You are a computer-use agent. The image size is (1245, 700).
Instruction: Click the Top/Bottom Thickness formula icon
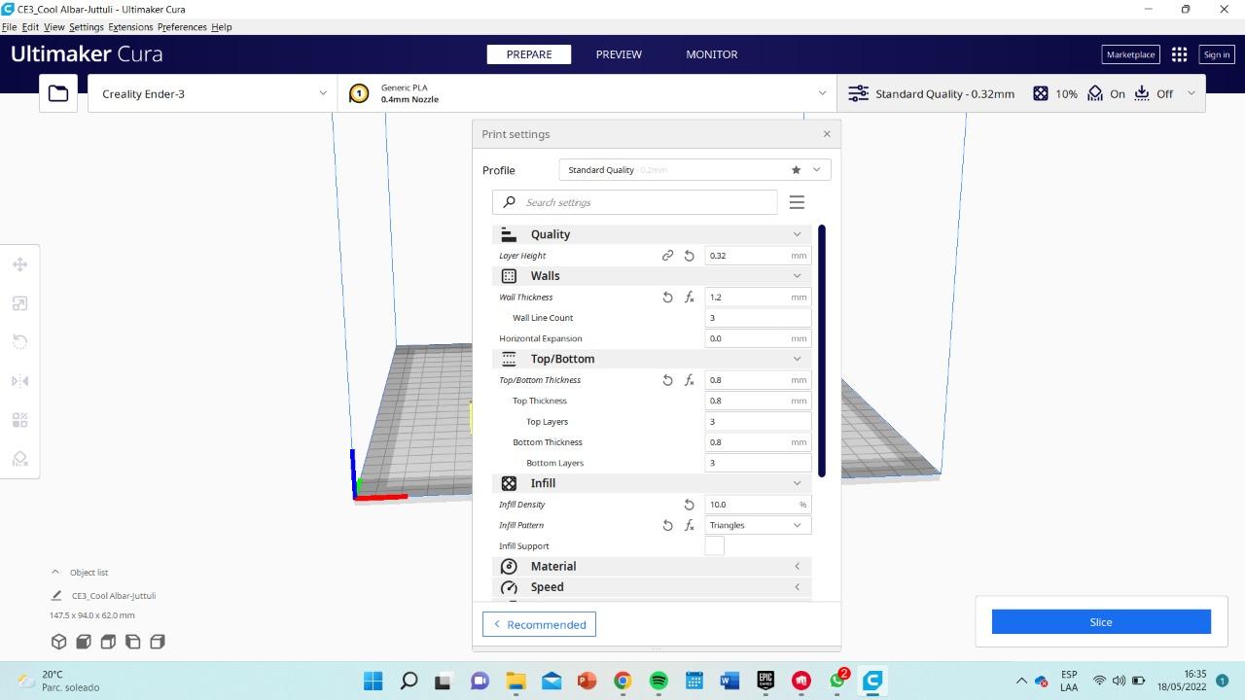(689, 380)
